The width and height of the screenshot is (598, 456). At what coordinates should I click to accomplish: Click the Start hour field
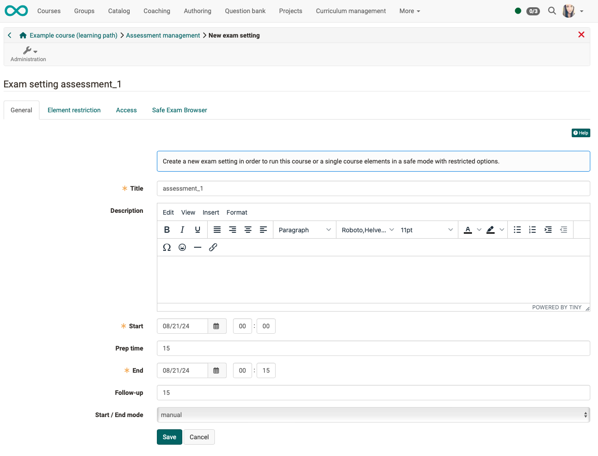click(243, 326)
